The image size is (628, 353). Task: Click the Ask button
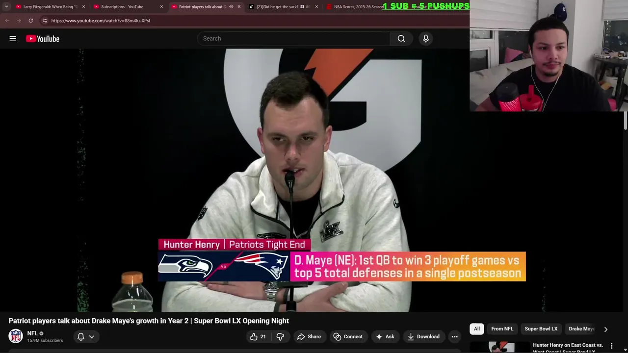point(385,337)
